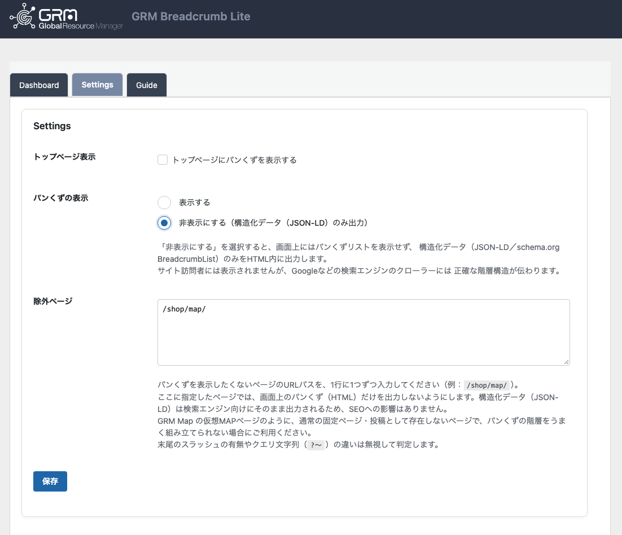This screenshot has width=622, height=535.
Task: Click the GRM Map の仮想MAPページ help line
Action: (x=362, y=426)
